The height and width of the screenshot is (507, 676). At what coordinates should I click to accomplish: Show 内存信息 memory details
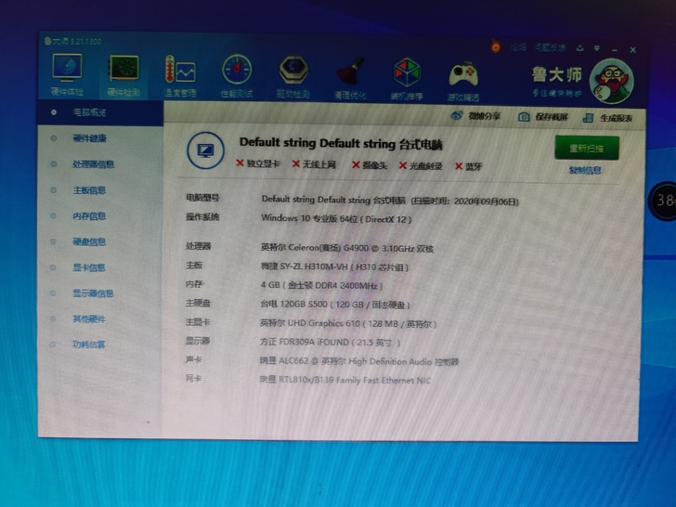pyautogui.click(x=90, y=216)
